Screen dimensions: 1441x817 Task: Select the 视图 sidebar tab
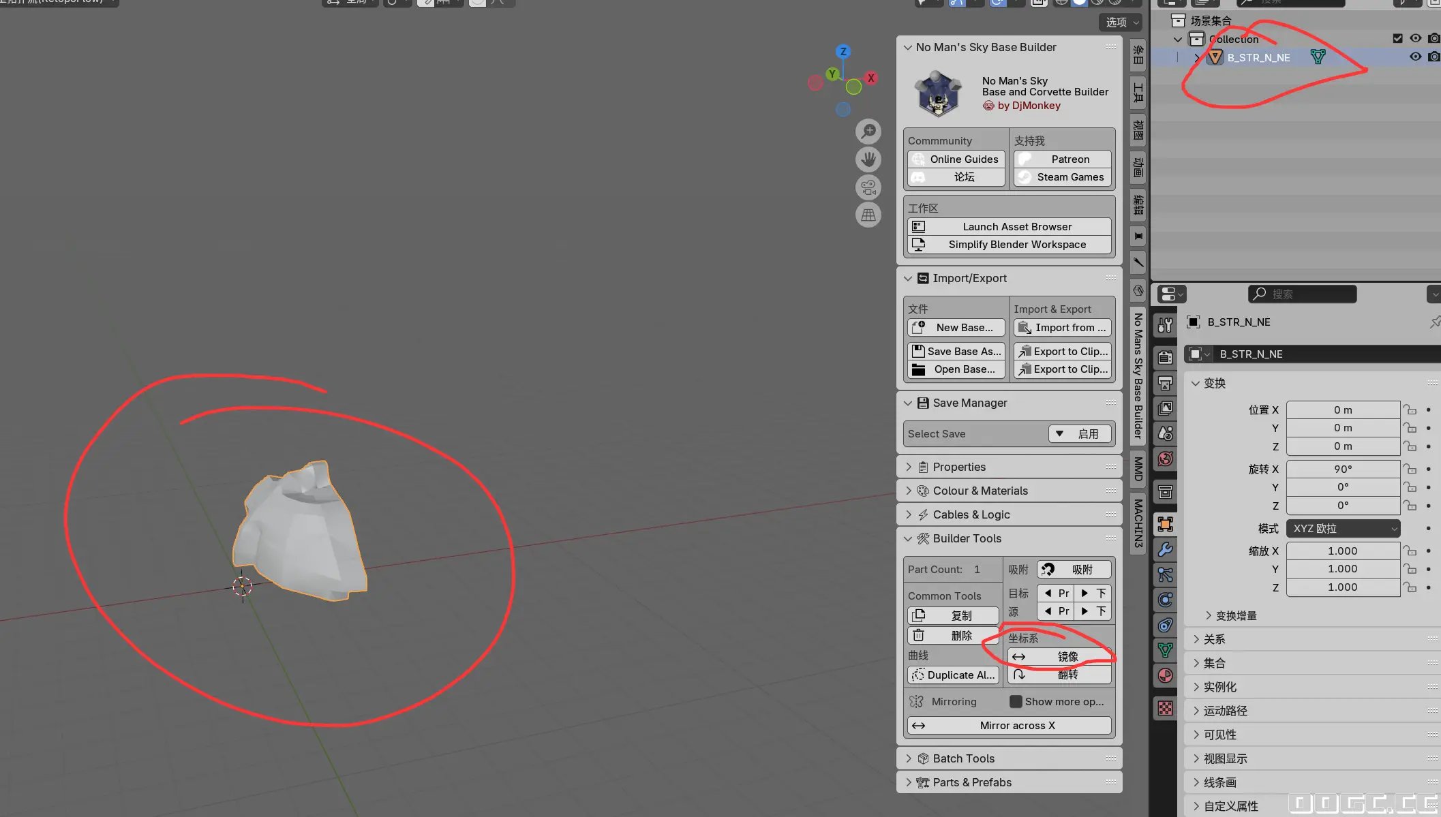pos(1138,129)
